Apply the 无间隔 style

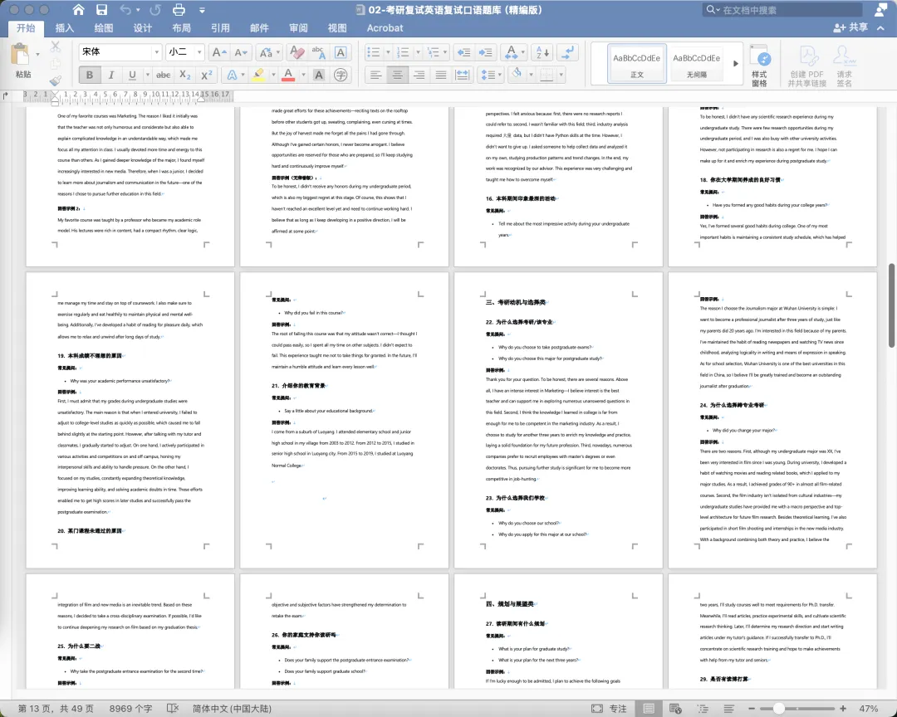pos(696,64)
